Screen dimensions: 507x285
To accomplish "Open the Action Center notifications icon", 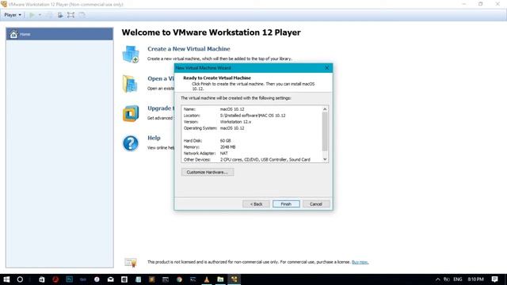I will pyautogui.click(x=494, y=279).
